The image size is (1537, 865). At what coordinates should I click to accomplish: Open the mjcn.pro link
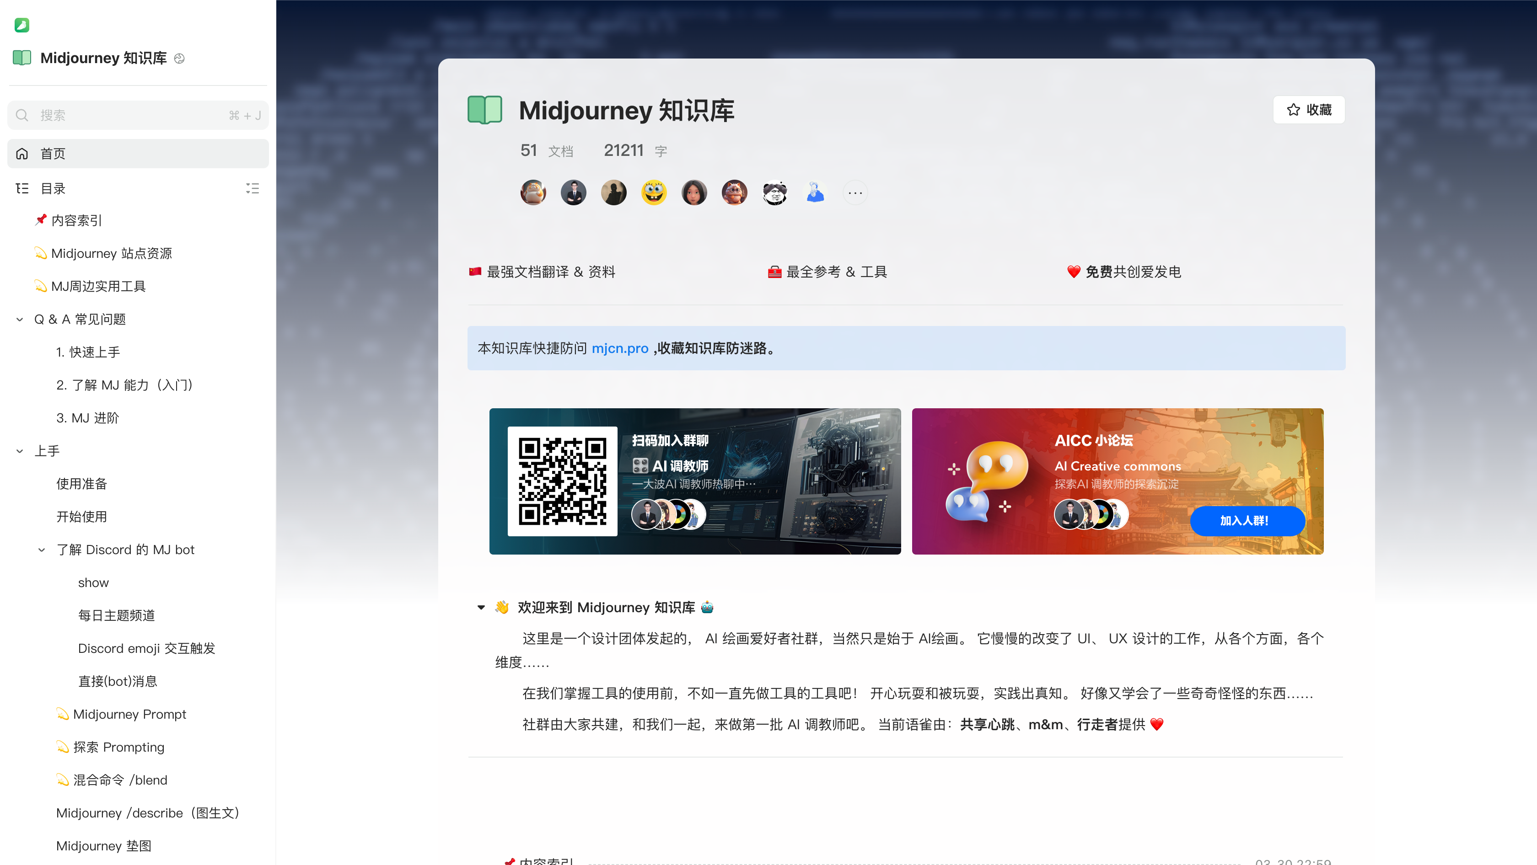[619, 348]
